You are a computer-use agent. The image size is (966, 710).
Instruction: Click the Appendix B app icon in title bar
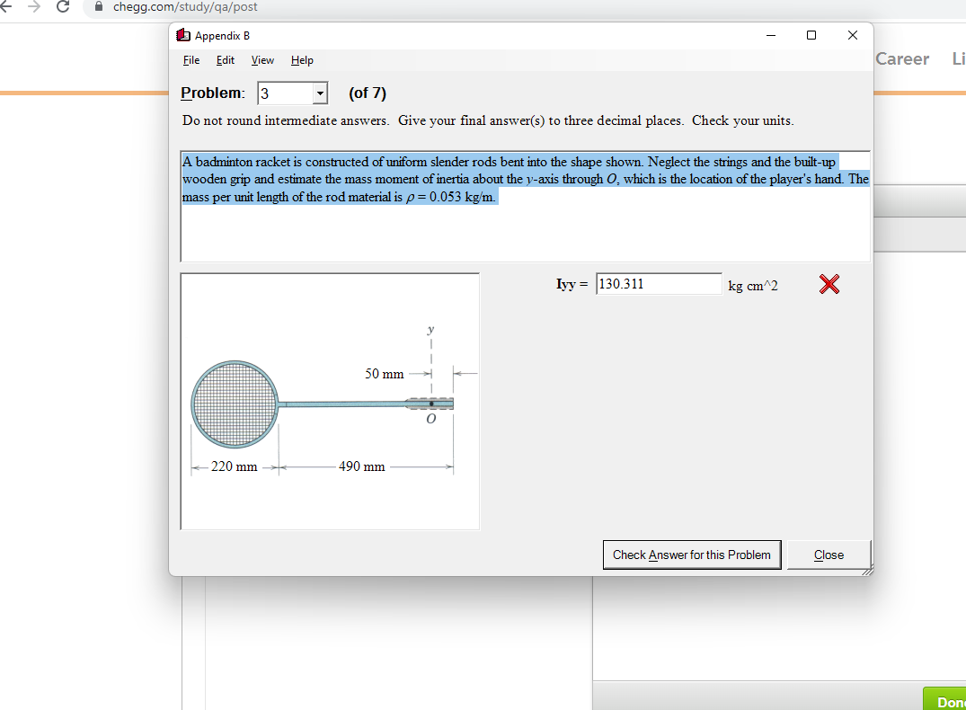[x=183, y=35]
